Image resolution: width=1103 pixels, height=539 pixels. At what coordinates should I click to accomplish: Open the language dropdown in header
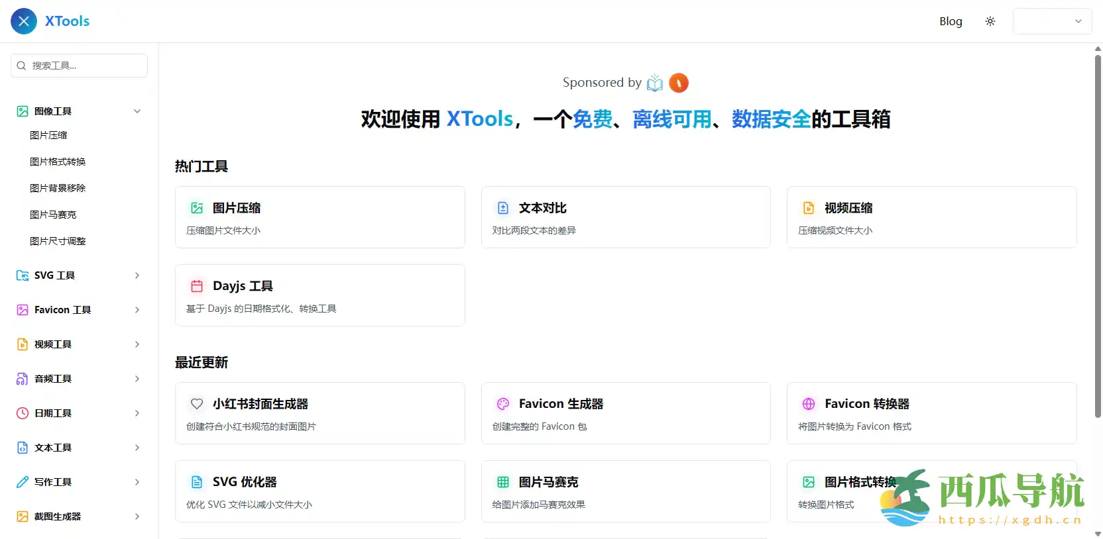click(x=1052, y=21)
